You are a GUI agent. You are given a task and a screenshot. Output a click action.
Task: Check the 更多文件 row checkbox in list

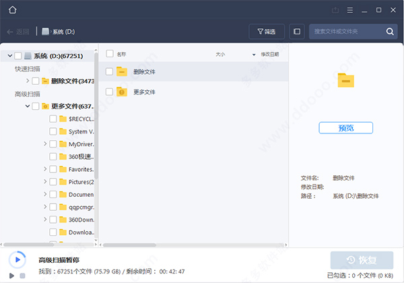point(109,92)
